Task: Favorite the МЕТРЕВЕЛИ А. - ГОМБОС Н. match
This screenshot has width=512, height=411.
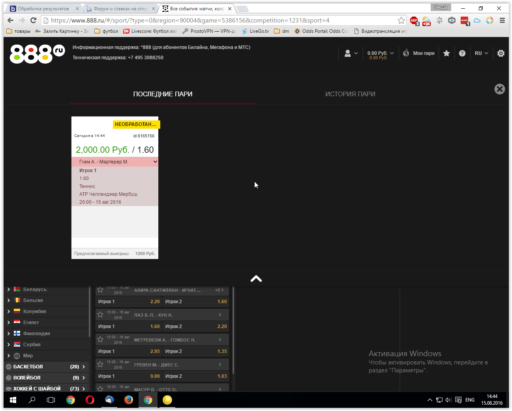Action: pyautogui.click(x=100, y=340)
